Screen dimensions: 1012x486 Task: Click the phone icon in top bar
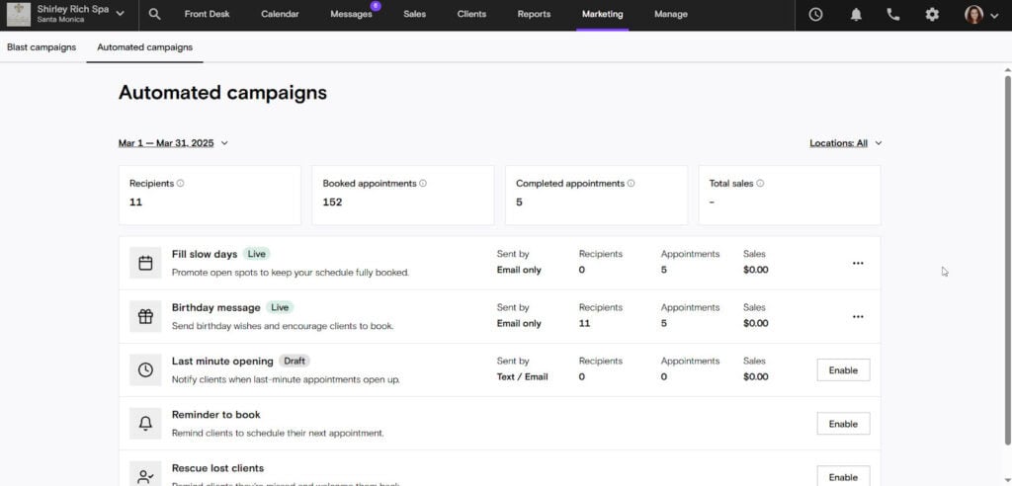point(893,14)
